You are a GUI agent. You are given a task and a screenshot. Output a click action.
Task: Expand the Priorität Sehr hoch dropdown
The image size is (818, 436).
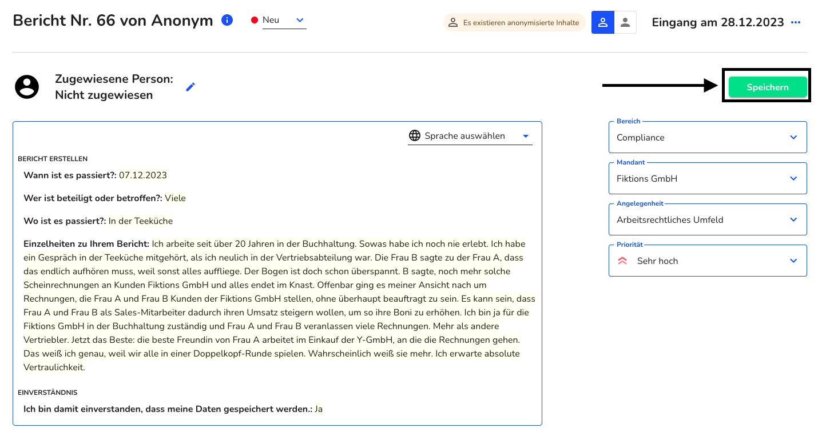point(708,261)
